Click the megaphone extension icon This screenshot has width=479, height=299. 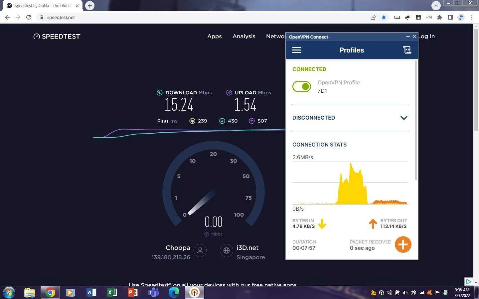408,17
